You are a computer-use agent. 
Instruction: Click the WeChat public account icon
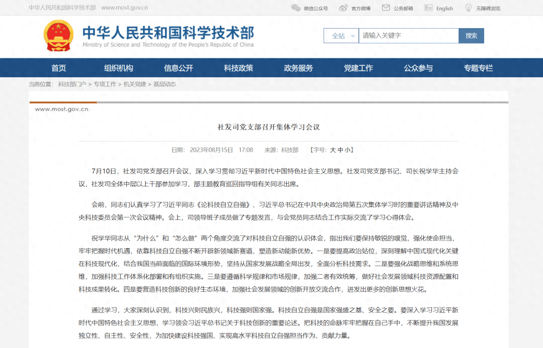coord(296,8)
